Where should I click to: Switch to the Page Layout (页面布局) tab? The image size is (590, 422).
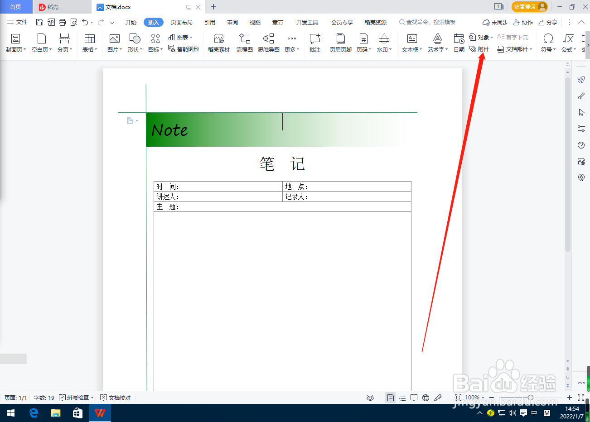click(x=182, y=22)
